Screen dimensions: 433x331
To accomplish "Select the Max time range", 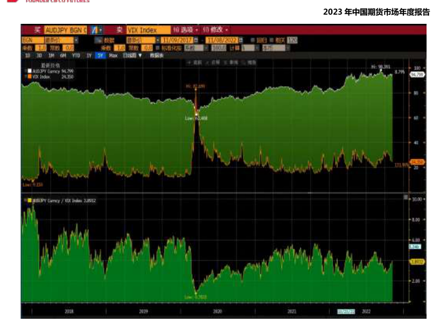I will (x=113, y=55).
